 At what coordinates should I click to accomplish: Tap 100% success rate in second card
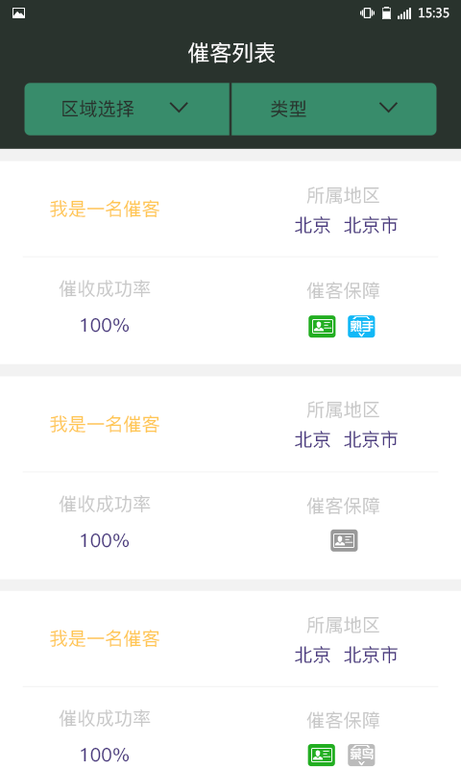(x=105, y=540)
